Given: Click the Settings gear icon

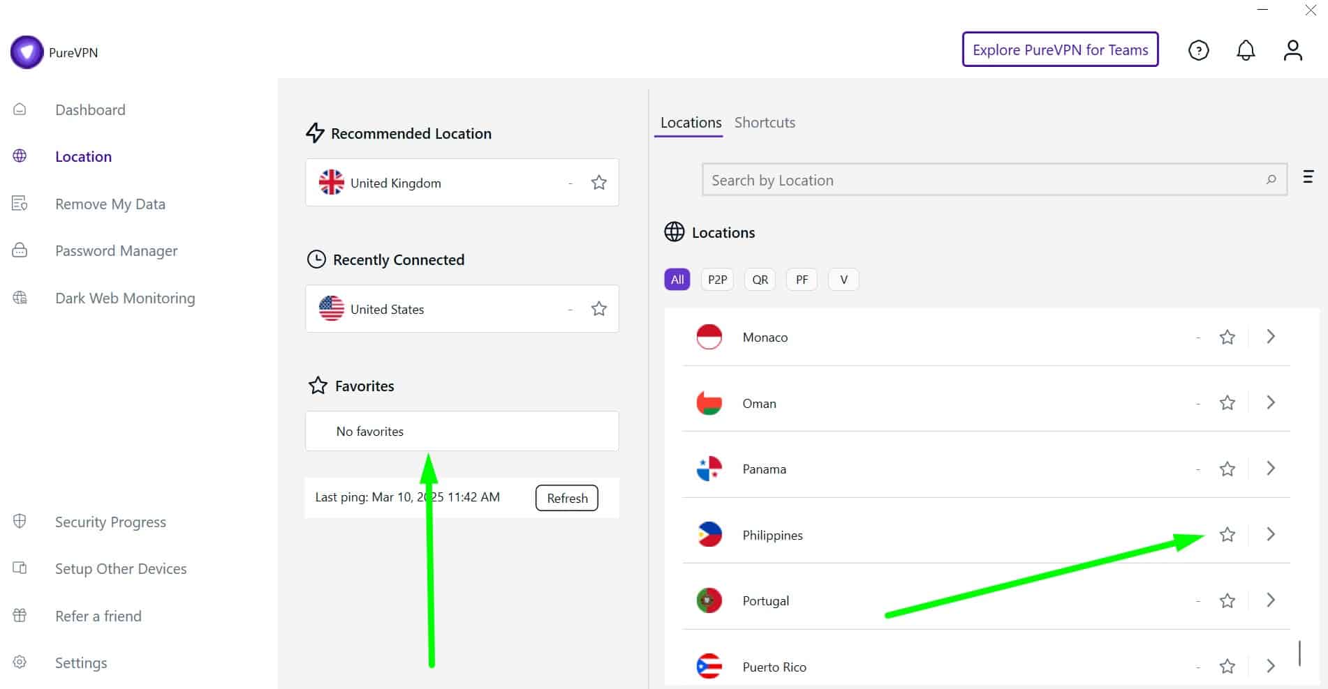Looking at the screenshot, I should point(20,662).
